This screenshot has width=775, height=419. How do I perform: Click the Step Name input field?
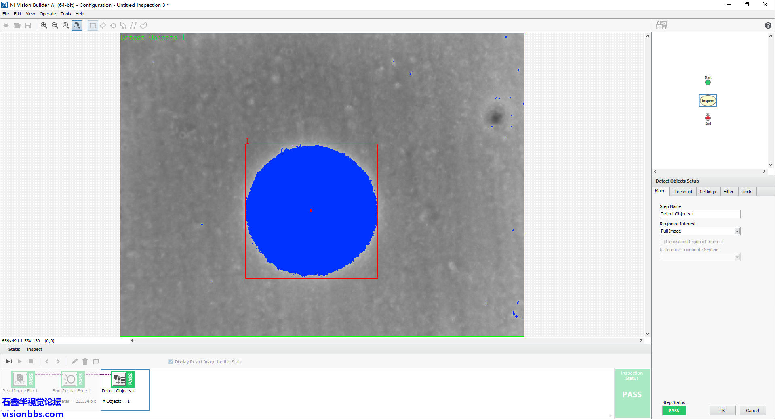[x=699, y=214]
